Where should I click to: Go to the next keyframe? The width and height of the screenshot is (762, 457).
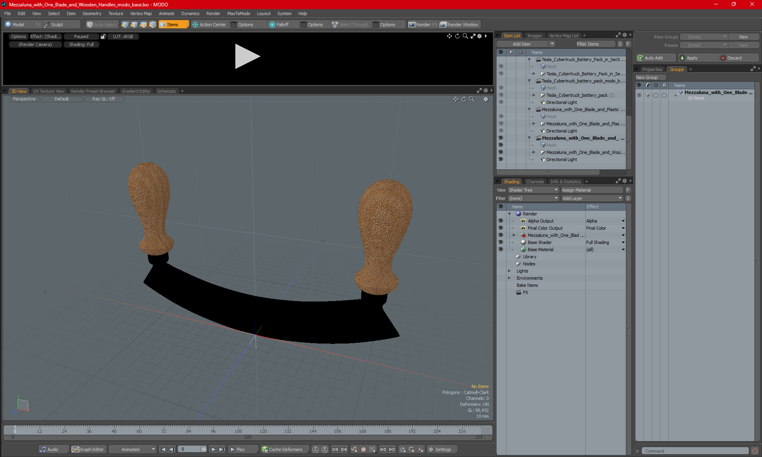click(x=383, y=449)
